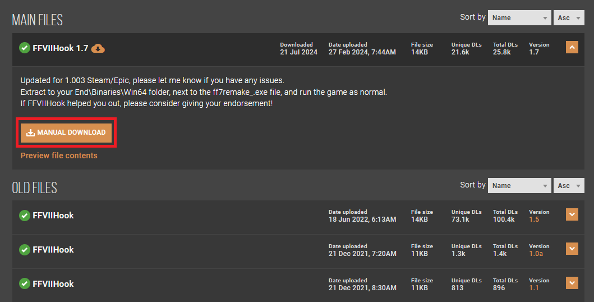Image resolution: width=594 pixels, height=302 pixels.
Task: Click the endorsement request description line
Action: [146, 103]
